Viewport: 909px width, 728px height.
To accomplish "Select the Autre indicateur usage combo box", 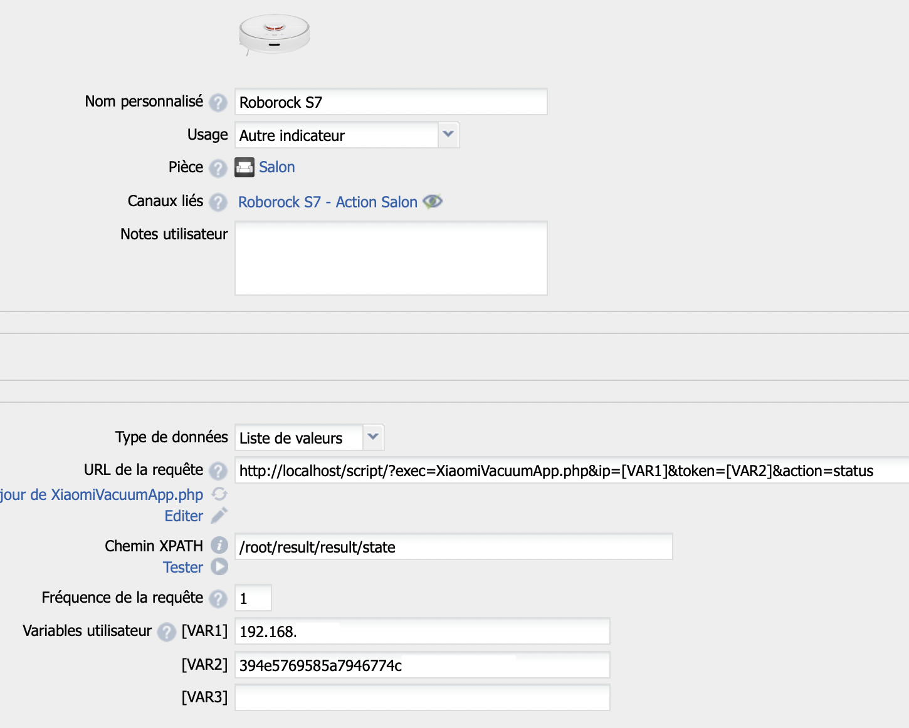I will pyautogui.click(x=347, y=135).
